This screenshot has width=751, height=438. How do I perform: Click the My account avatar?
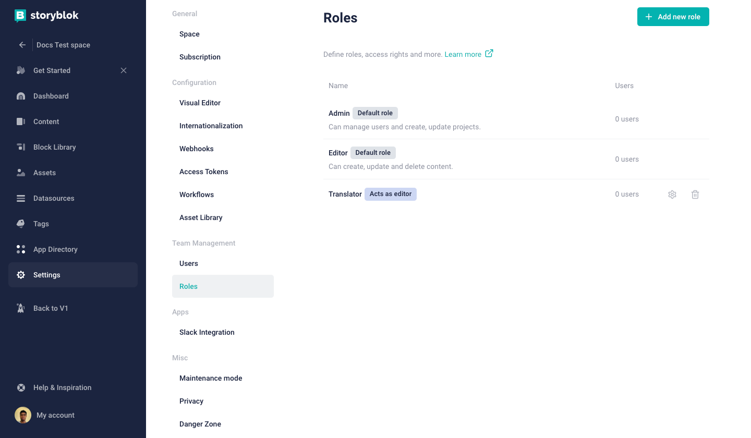click(23, 415)
